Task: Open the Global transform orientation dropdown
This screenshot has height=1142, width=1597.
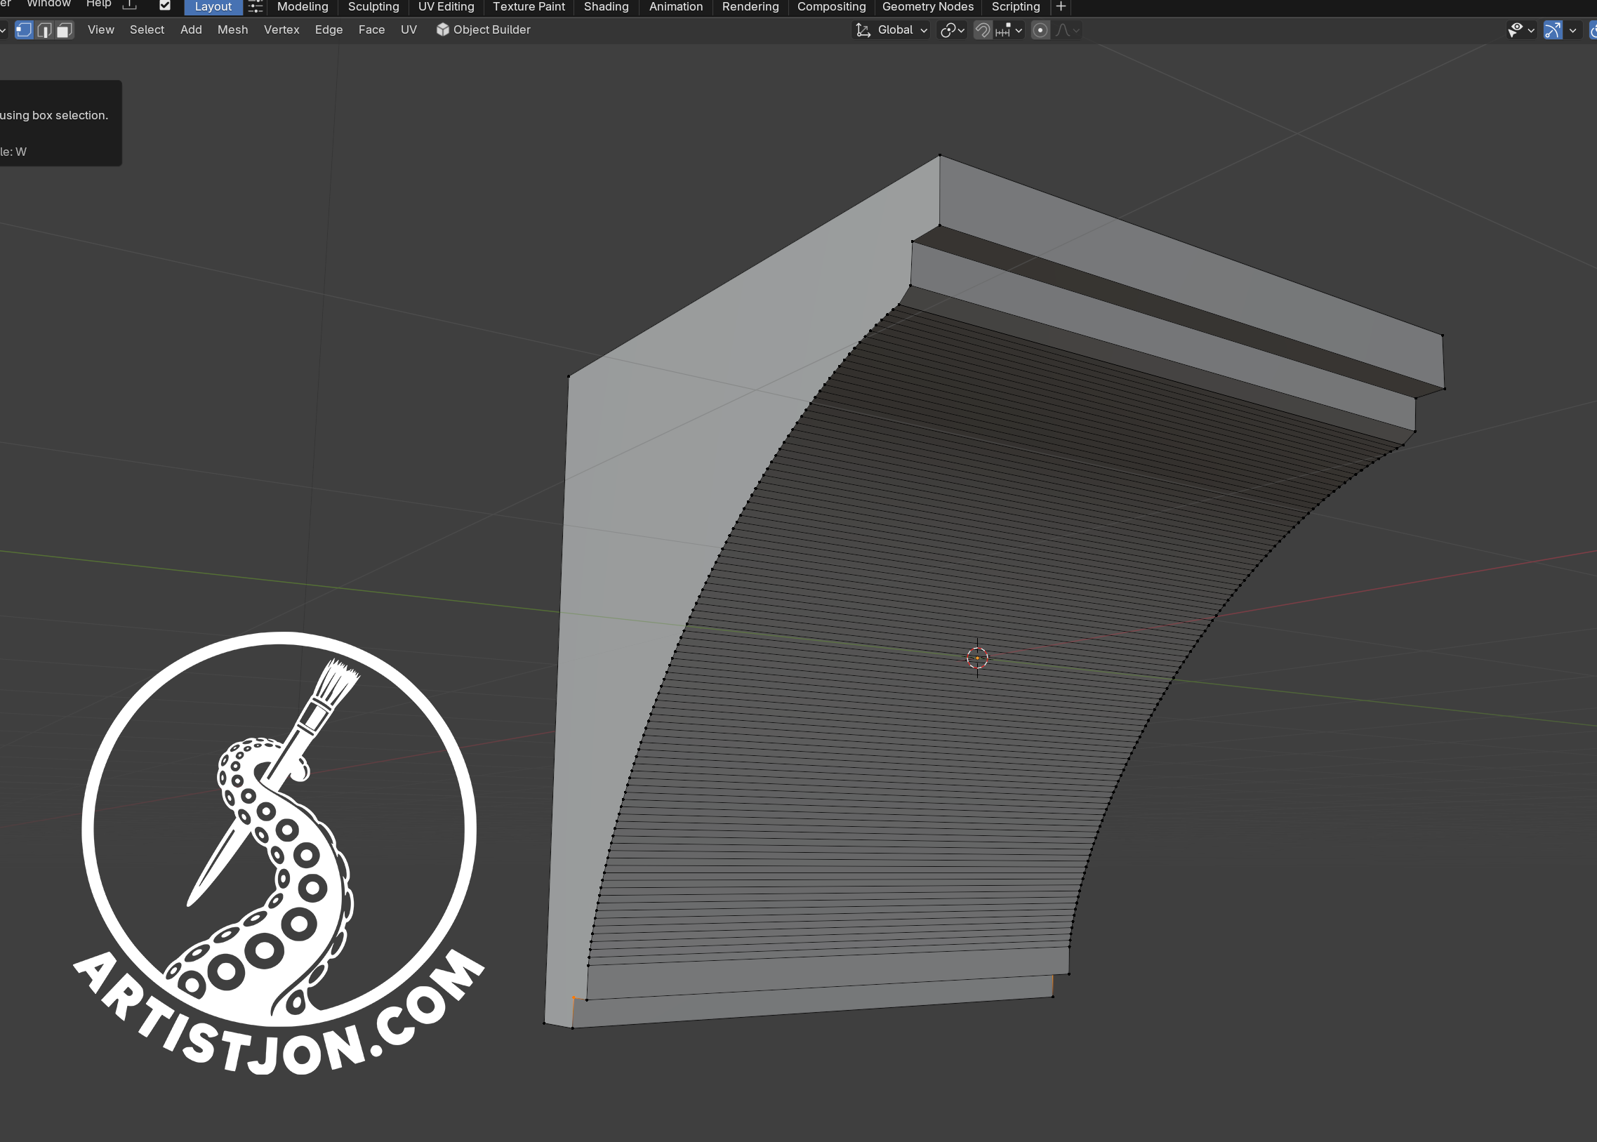Action: point(891,30)
